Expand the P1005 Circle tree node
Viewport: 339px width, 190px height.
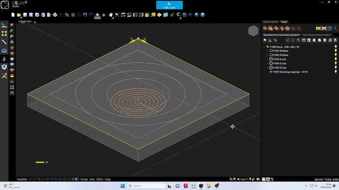click(267, 68)
